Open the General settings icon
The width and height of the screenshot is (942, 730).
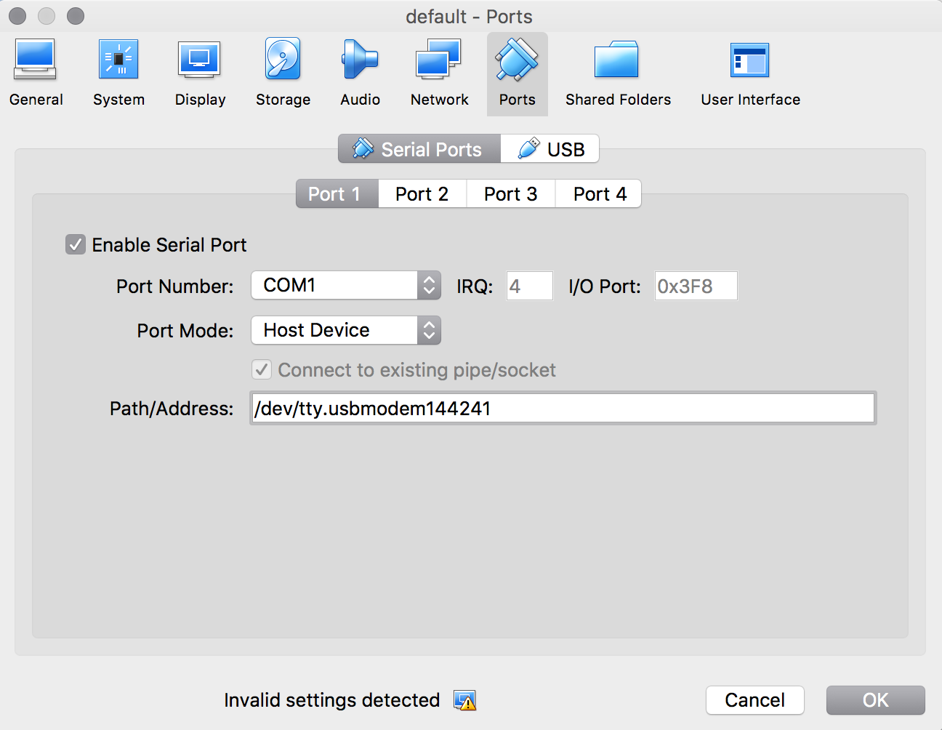(36, 69)
